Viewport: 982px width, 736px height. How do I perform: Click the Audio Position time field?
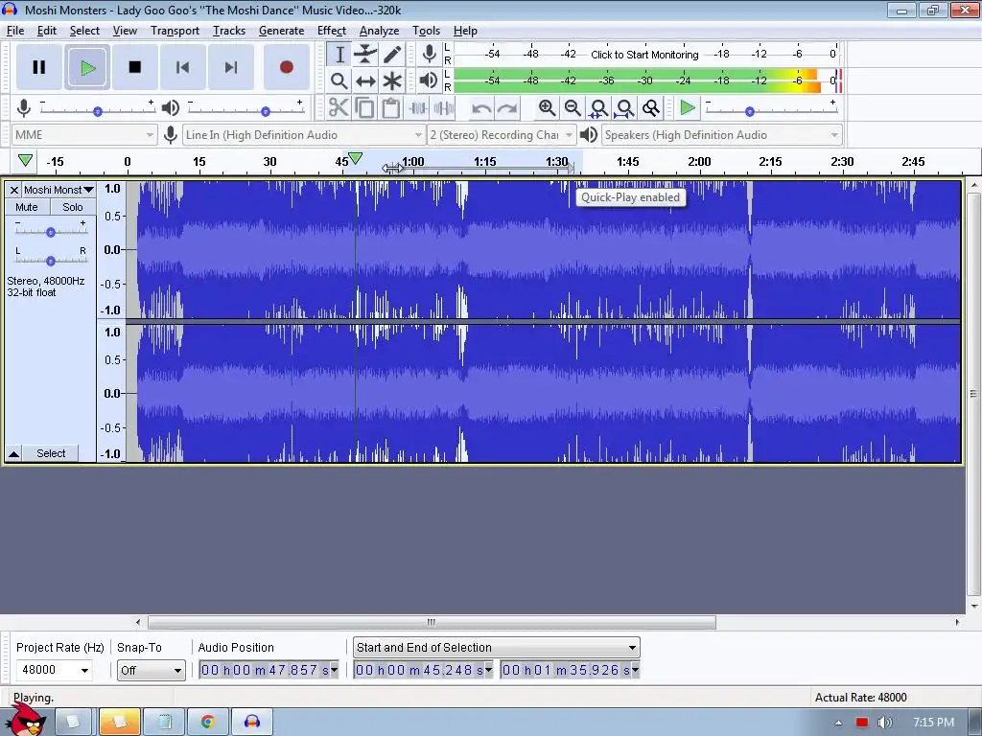pos(269,670)
